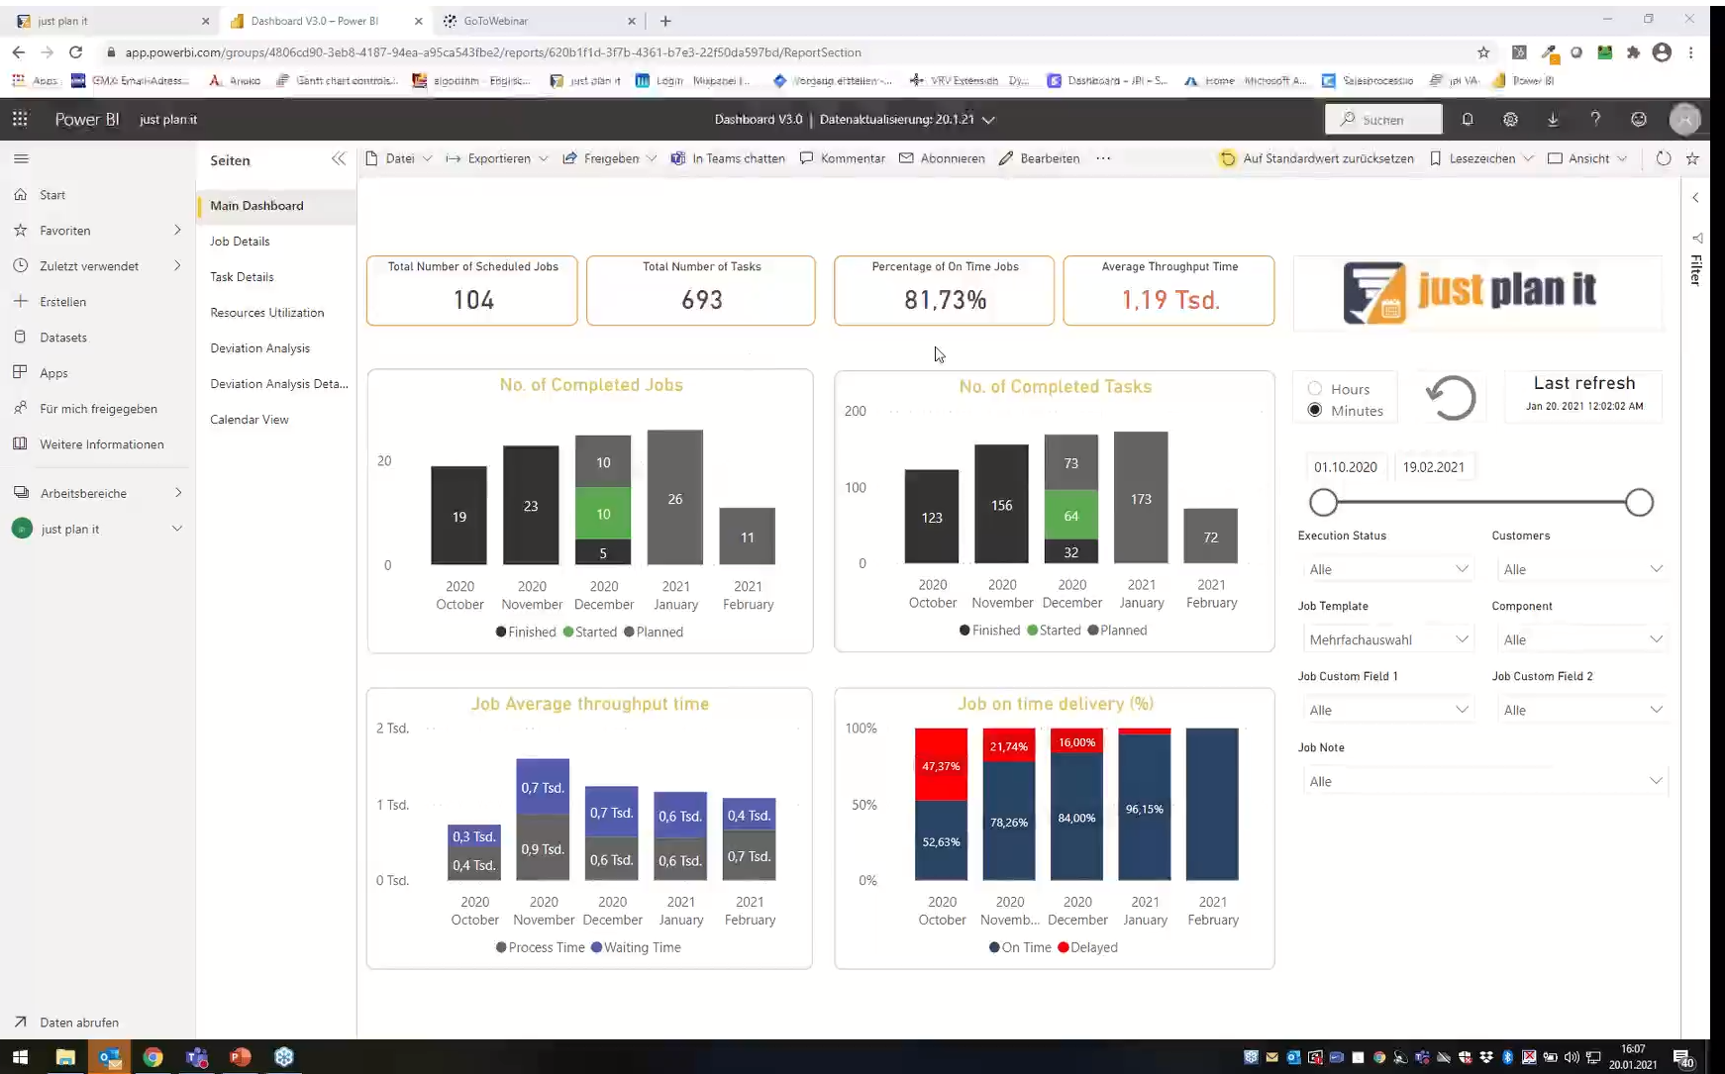Open Power BI help question mark
Viewport: 1725px width, 1074px height.
tap(1595, 119)
